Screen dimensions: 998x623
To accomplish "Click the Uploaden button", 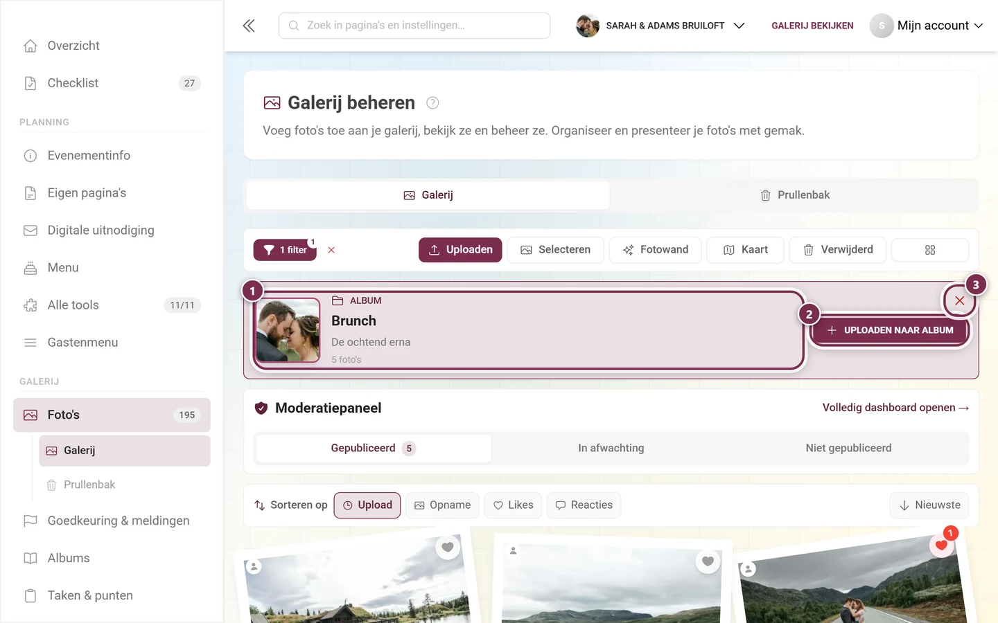I will (x=460, y=250).
